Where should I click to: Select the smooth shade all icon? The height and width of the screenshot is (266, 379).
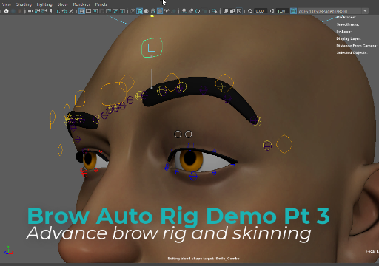coord(140,11)
